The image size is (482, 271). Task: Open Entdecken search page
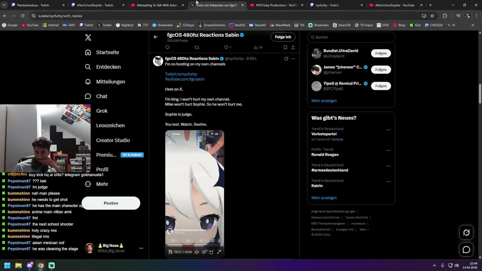[103, 67]
